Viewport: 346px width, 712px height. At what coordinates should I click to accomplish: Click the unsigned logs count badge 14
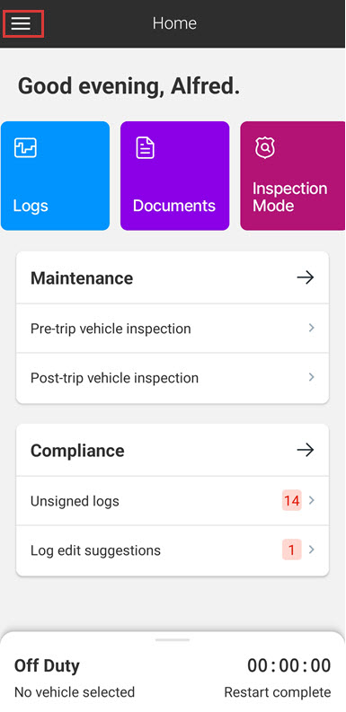tap(291, 500)
